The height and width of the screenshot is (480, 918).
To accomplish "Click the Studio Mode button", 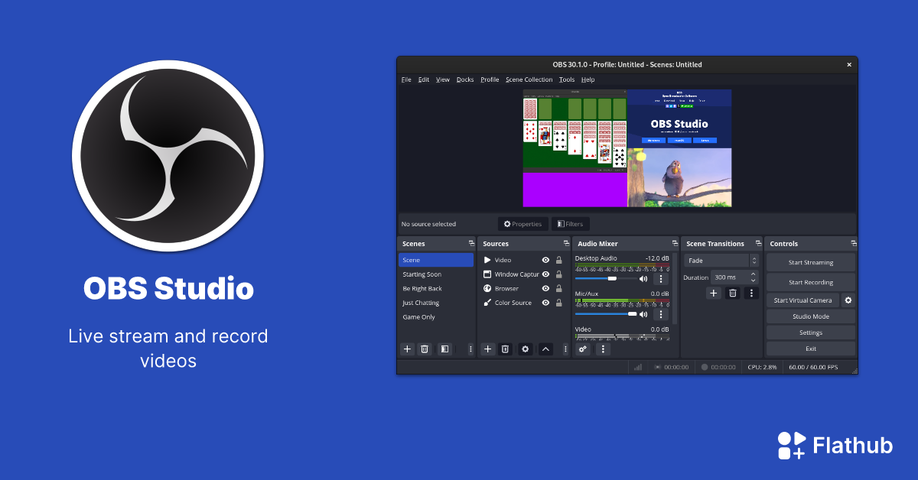I will coord(810,316).
